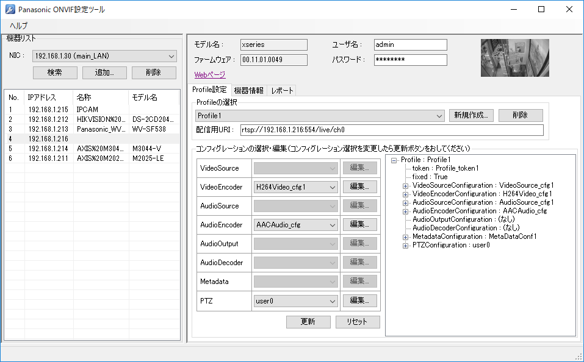
Task: Expand PTZConfiguration : user0 tree node
Action: tap(405, 246)
